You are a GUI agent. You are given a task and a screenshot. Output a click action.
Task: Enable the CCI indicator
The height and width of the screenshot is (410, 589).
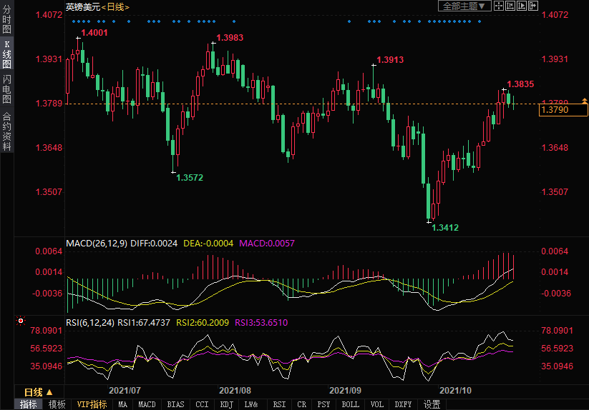point(202,404)
